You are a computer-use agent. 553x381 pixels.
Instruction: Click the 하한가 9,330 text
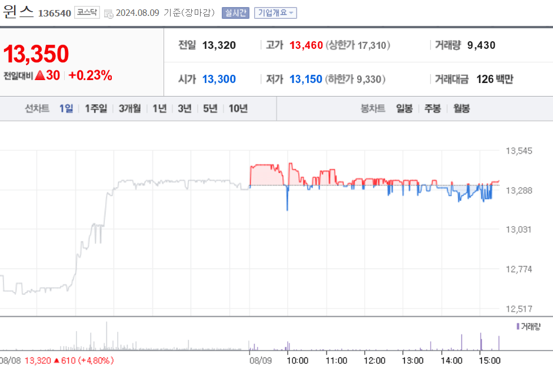coord(355,79)
